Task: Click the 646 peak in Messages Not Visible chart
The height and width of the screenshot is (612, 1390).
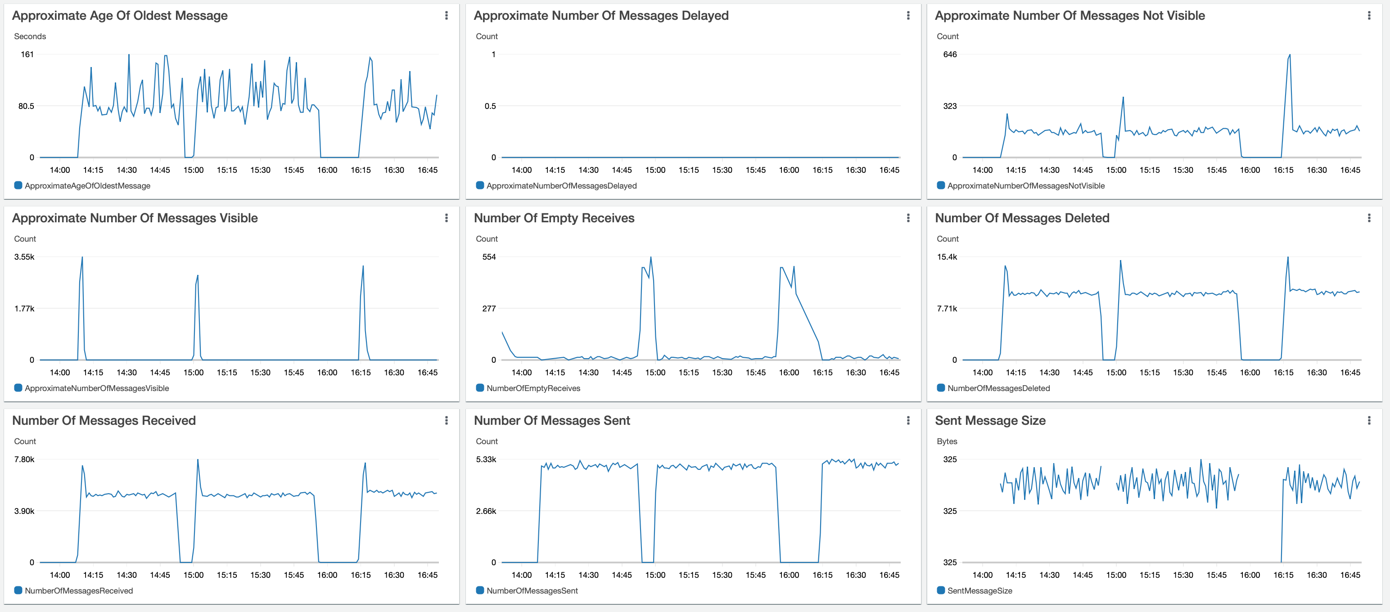Action: click(x=1290, y=55)
